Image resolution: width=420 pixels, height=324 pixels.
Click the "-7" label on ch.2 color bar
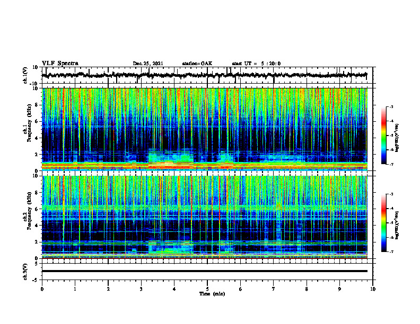[391, 251]
